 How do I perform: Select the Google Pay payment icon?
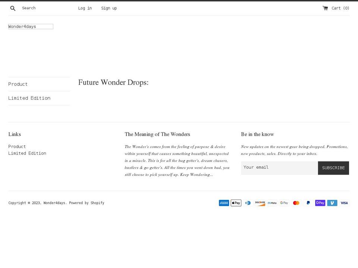click(284, 203)
